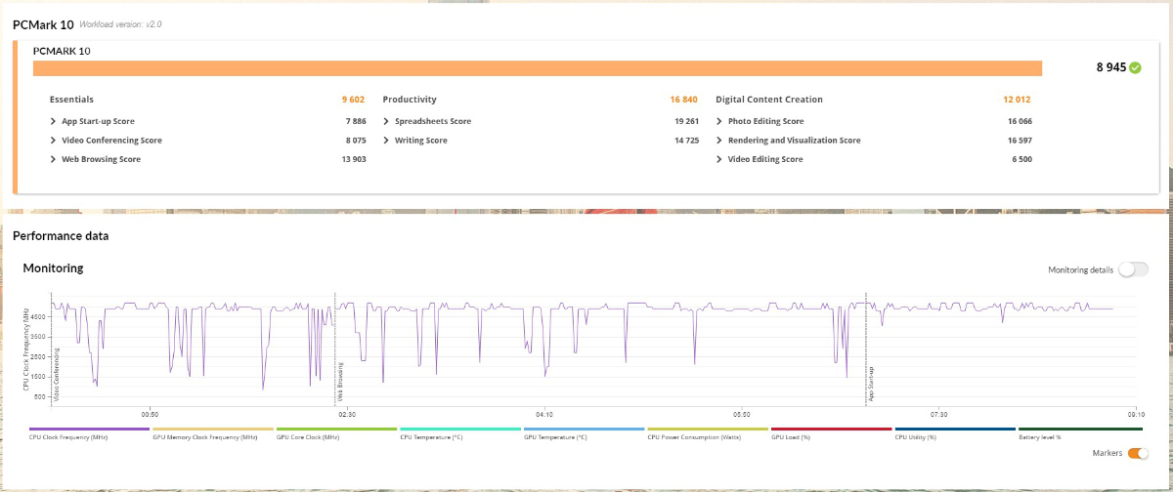1173x492 pixels.
Task: Select the CPU Clock Frequency legend swatch
Action: (x=90, y=429)
